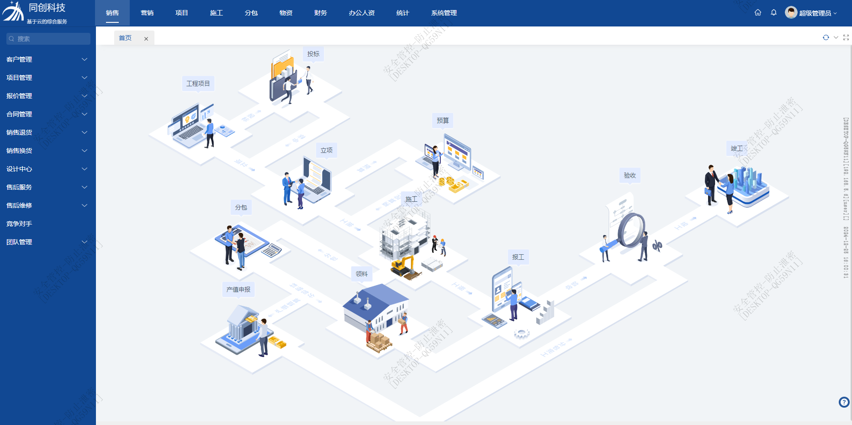
Task: Close the 首页 tab
Action: pos(146,39)
